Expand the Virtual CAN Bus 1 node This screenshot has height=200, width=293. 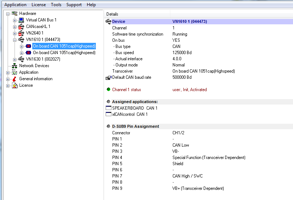15,20
